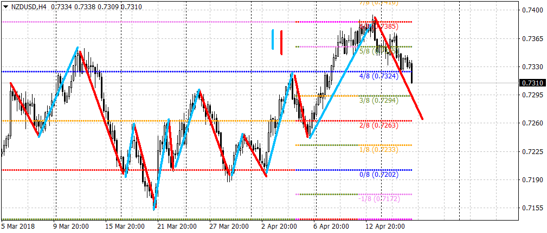Select the 0/8 (0.7202) level label
The image size is (547, 233).
coord(379,174)
